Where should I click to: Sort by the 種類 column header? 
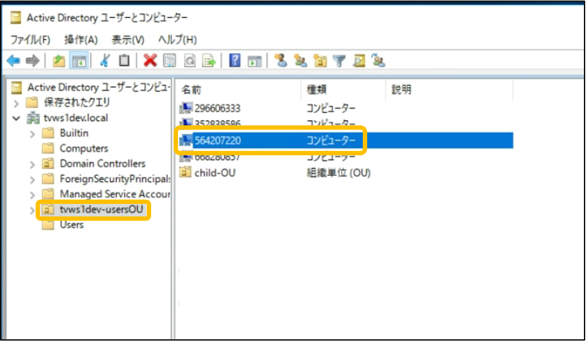(343, 90)
